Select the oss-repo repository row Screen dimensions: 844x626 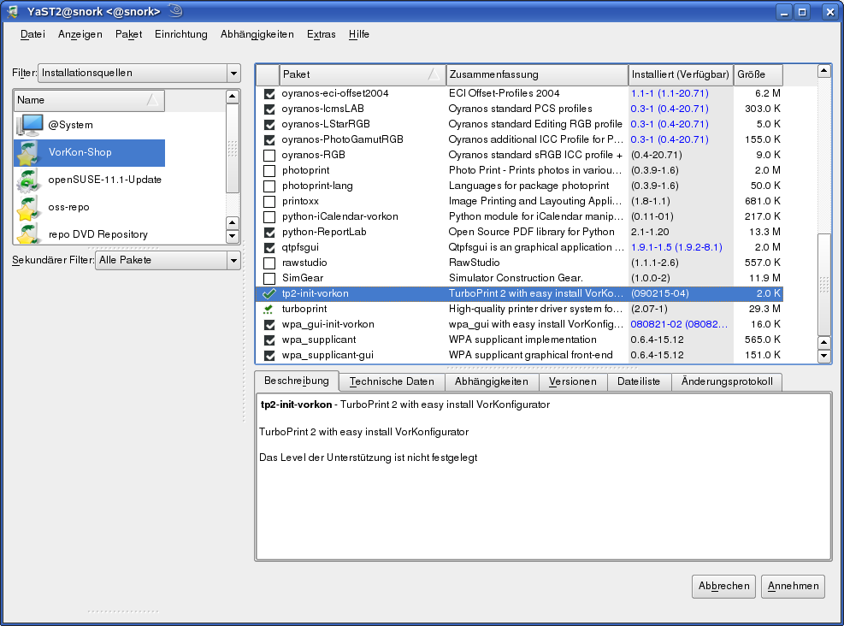tap(89, 208)
